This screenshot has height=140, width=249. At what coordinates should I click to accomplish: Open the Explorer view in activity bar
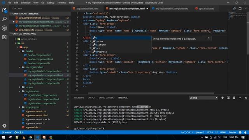[x=4, y=10]
